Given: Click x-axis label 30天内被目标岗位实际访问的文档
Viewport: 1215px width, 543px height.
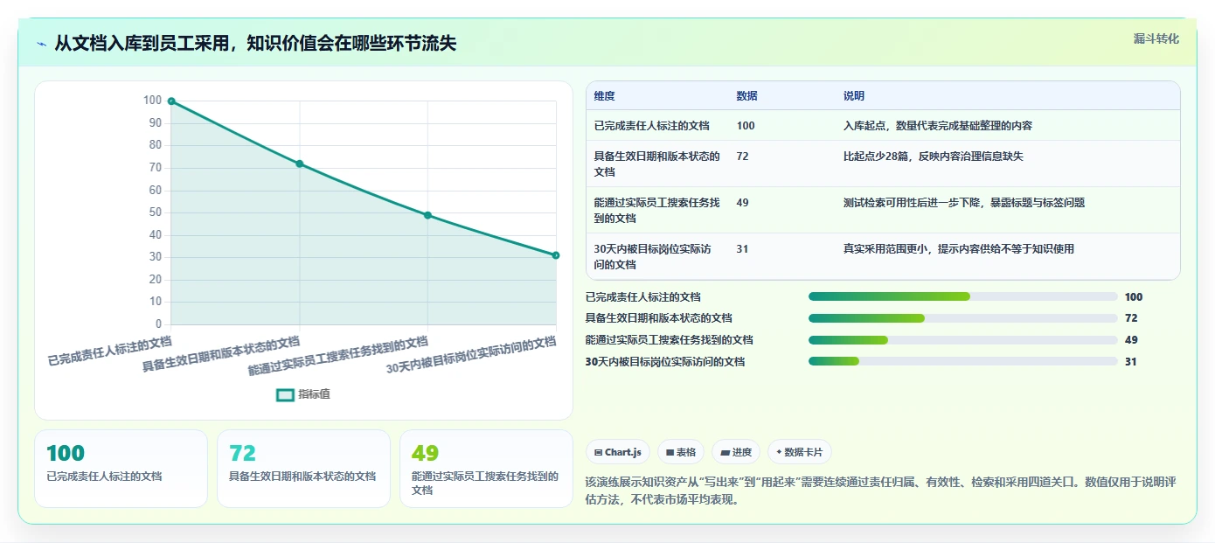Looking at the screenshot, I should pos(471,355).
